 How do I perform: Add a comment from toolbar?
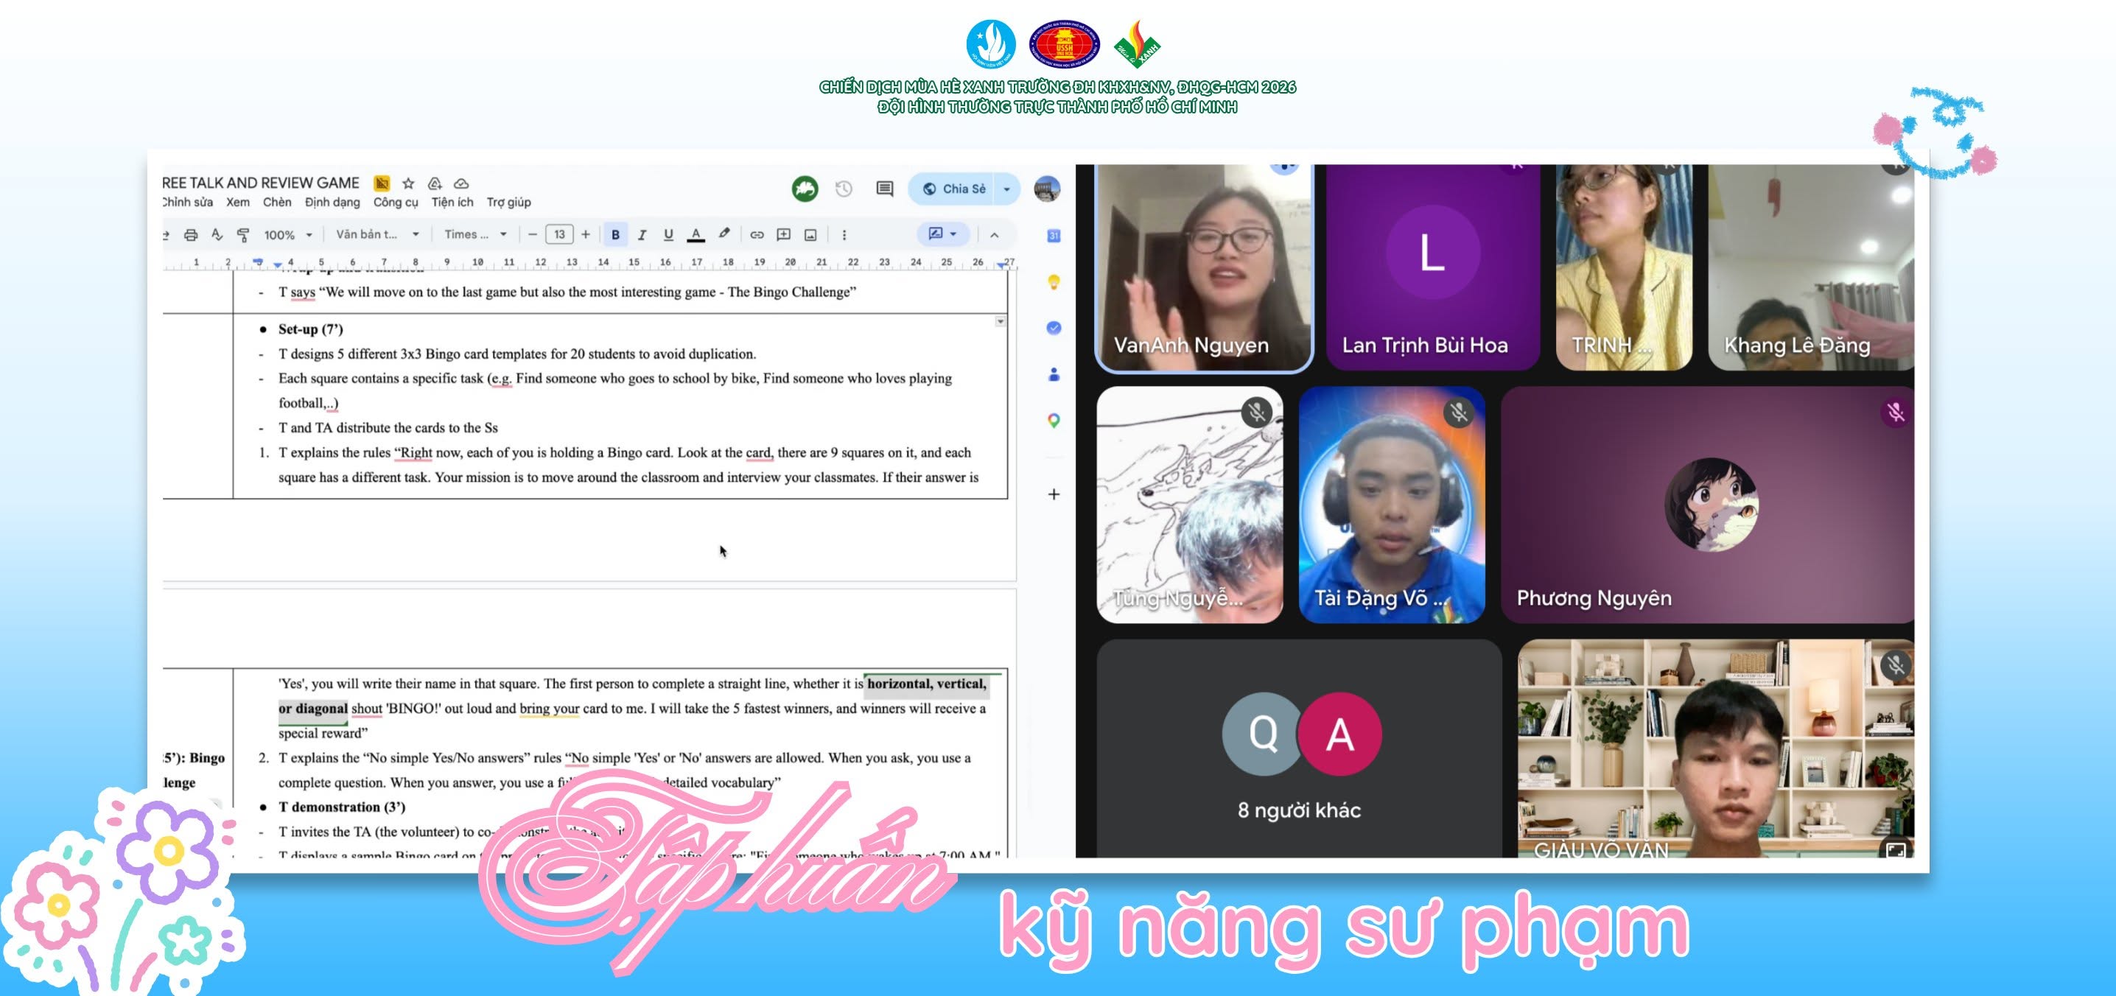click(x=784, y=235)
